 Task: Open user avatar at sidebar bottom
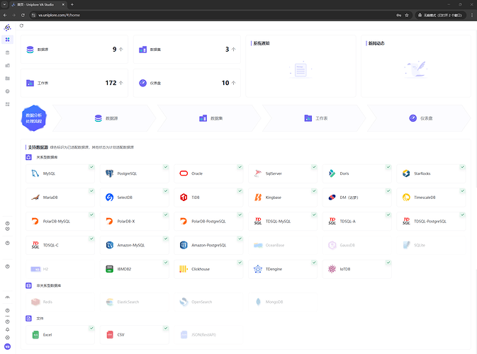(7, 346)
